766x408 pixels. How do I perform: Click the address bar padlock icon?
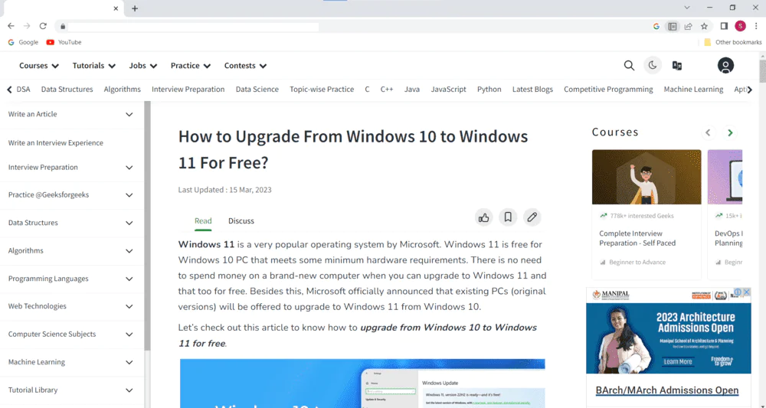63,26
